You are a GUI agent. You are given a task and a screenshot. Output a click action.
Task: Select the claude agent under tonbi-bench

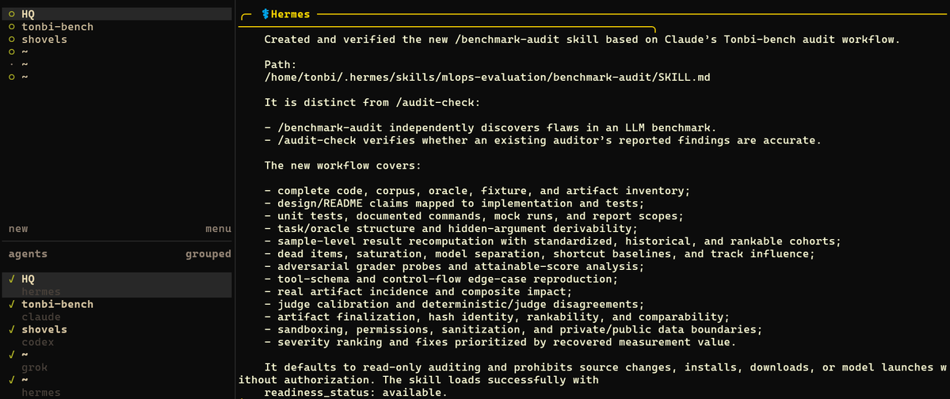coord(41,317)
